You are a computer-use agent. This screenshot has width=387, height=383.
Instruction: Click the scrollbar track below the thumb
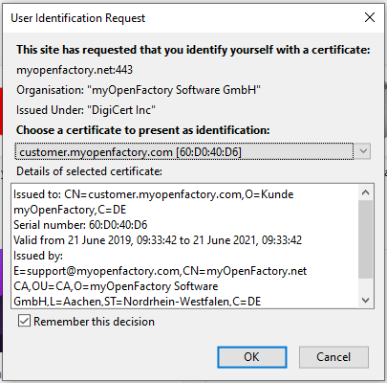tap(365, 285)
